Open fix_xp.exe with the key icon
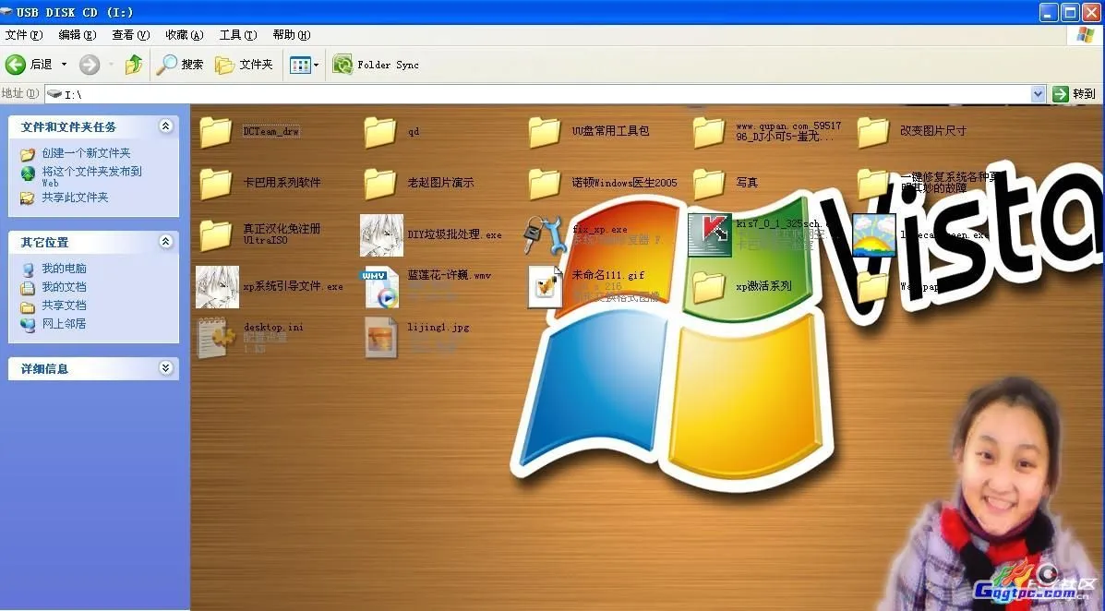Image resolution: width=1105 pixels, height=611 pixels. pyautogui.click(x=545, y=235)
